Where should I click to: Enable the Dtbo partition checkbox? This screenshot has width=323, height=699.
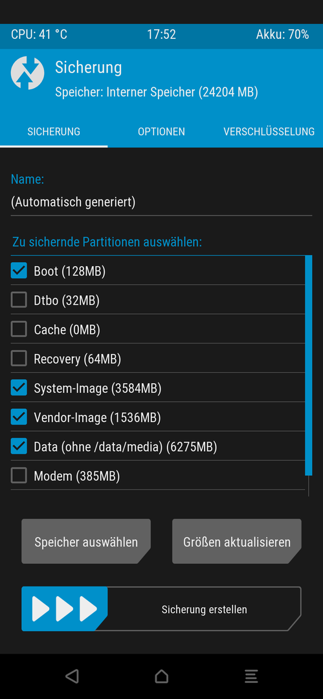coord(19,300)
